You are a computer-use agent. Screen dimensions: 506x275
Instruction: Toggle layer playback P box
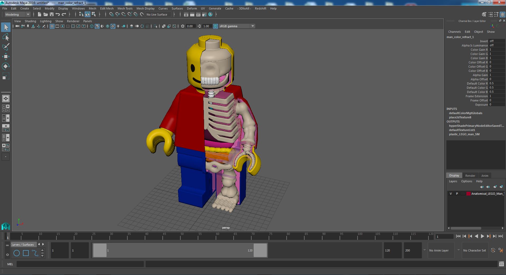(x=457, y=194)
